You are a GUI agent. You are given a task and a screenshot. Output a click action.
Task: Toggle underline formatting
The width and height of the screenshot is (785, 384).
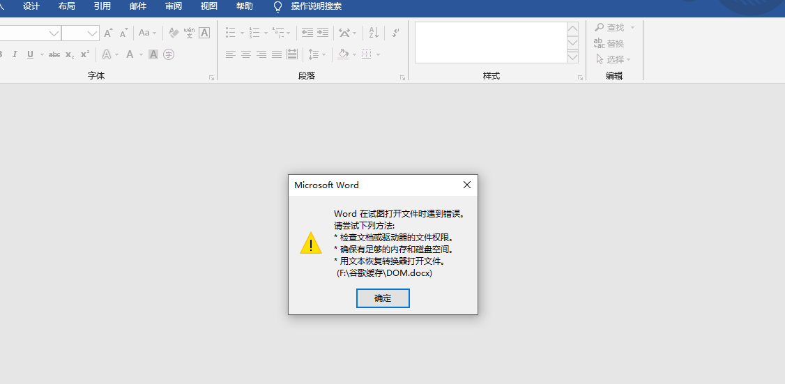tap(30, 54)
